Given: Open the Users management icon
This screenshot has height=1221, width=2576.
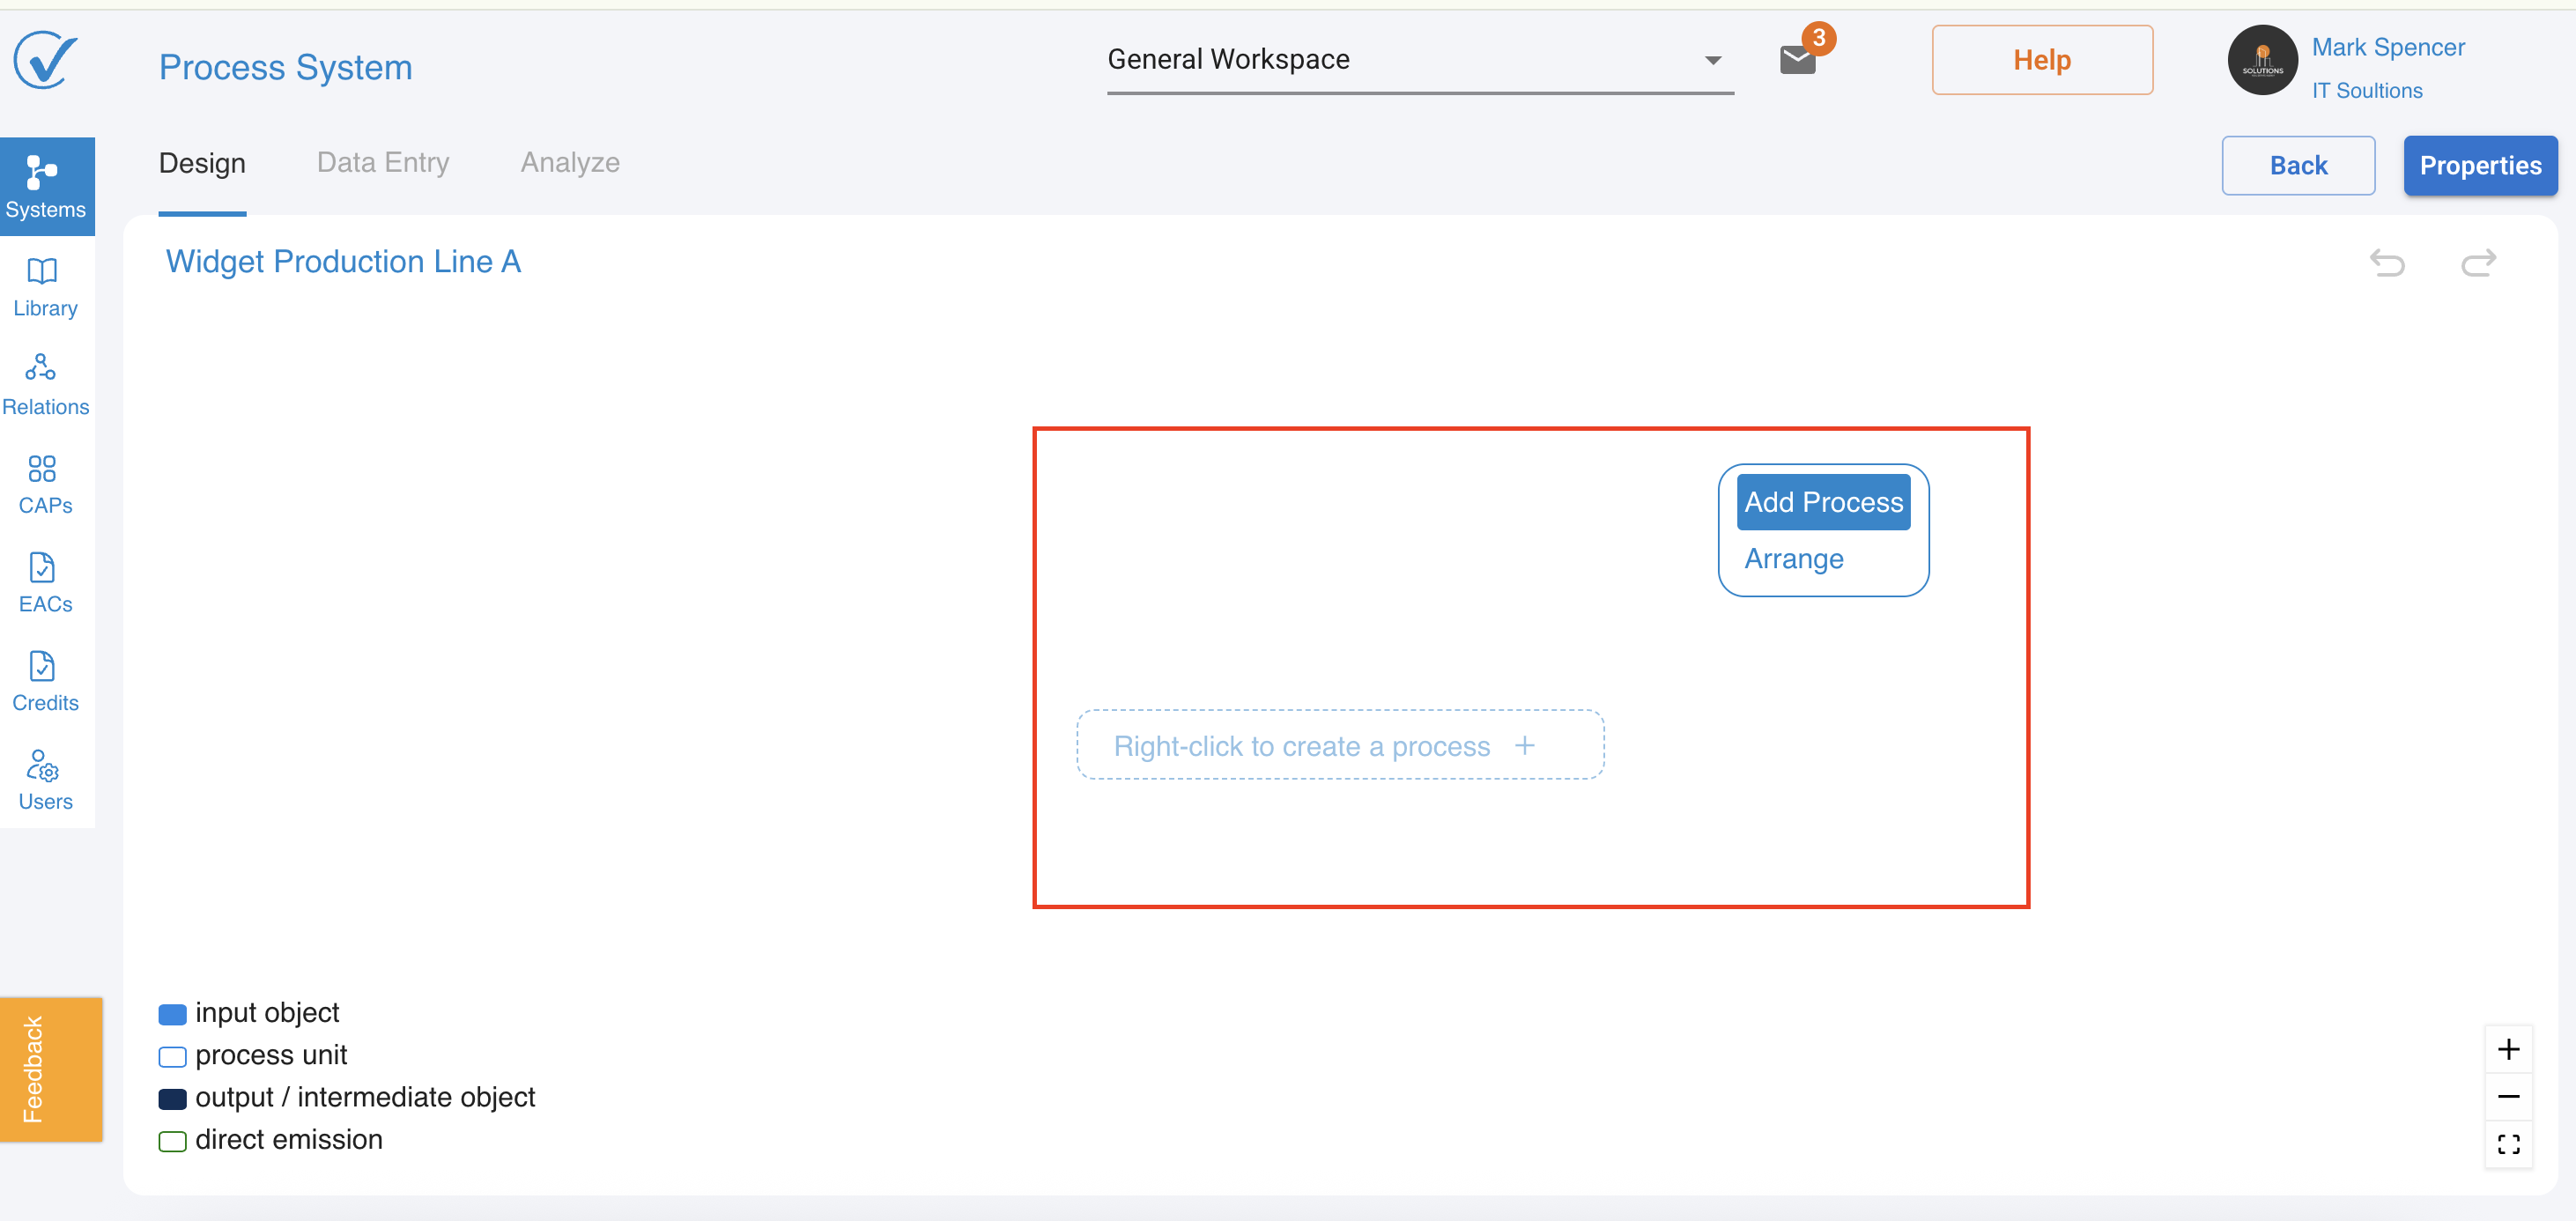Looking at the screenshot, I should pyautogui.click(x=42, y=766).
